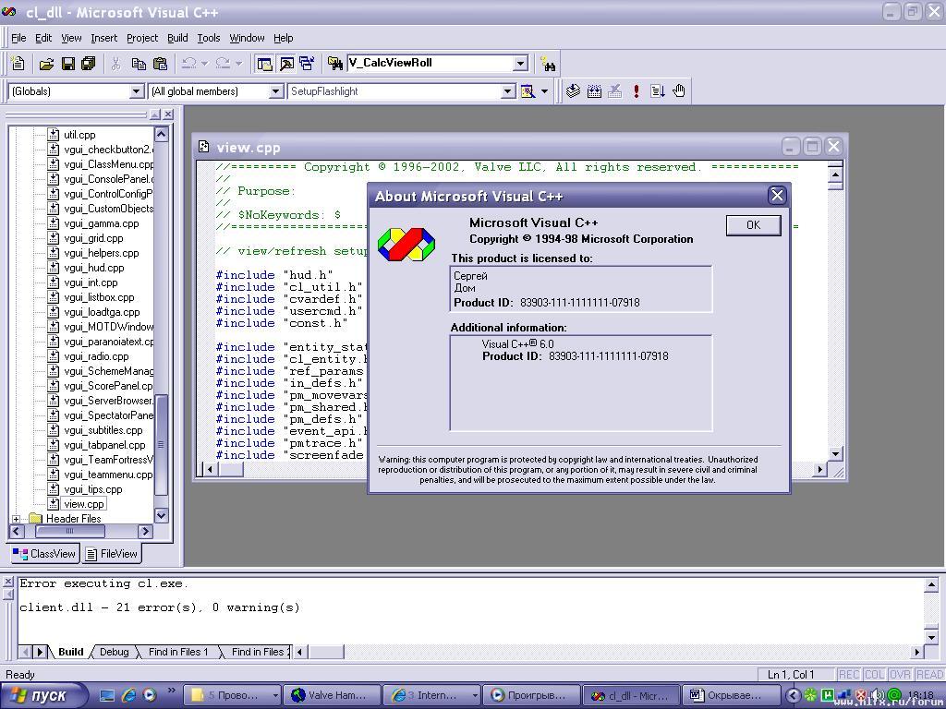Click the Execute Program exclamation icon
This screenshot has width=946, height=709.
click(x=636, y=91)
